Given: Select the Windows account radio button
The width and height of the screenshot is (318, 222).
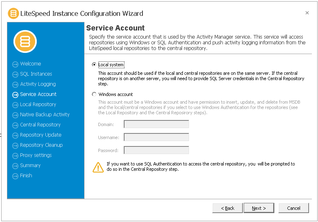Looking at the screenshot, I should click(x=94, y=94).
